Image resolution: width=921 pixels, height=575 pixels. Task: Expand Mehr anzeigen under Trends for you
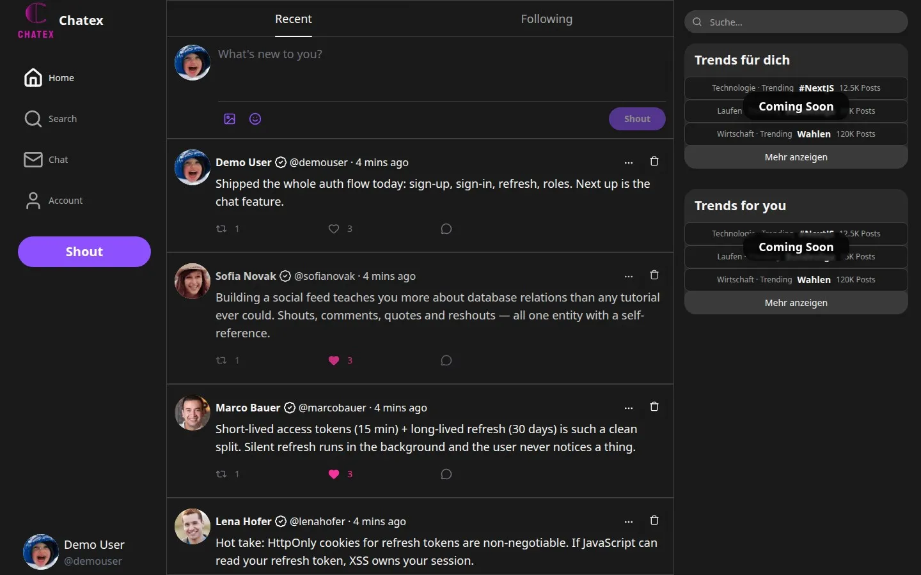(796, 303)
